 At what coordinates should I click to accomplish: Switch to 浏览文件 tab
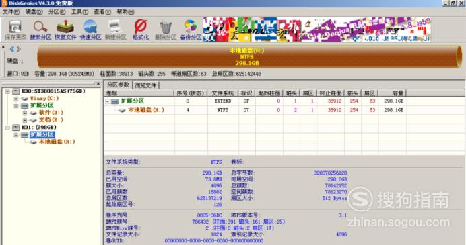coord(145,85)
